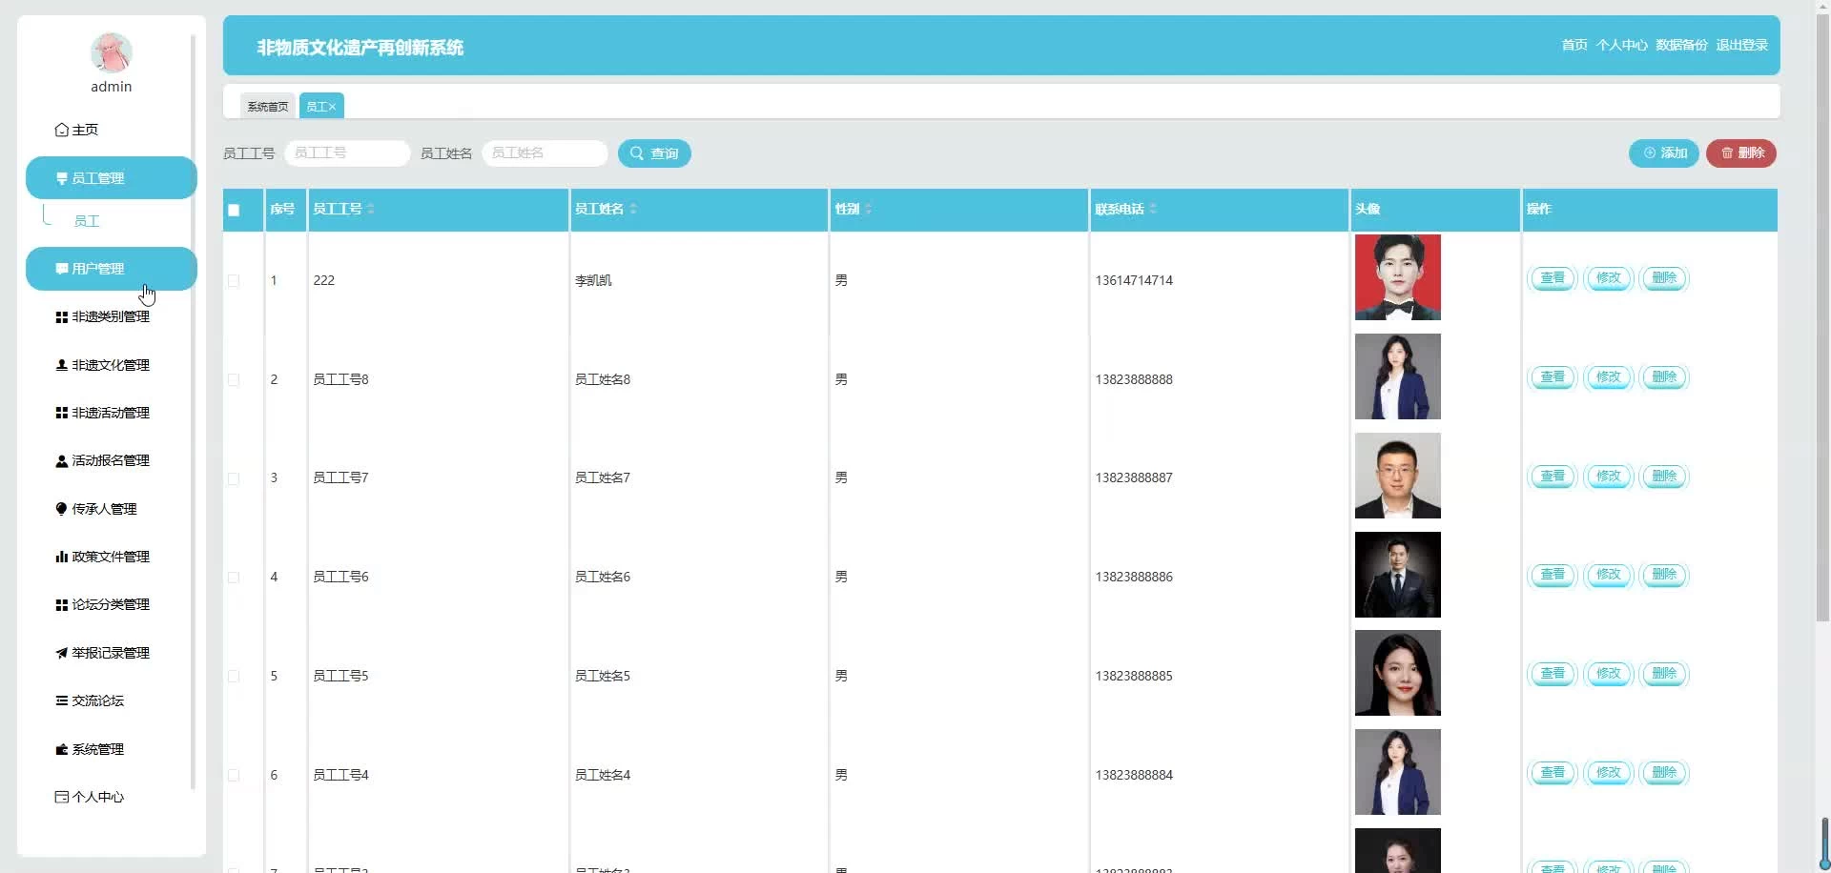Click the paper plane icon beside 举报记录管理
Image resolution: width=1831 pixels, height=873 pixels.
click(x=62, y=653)
